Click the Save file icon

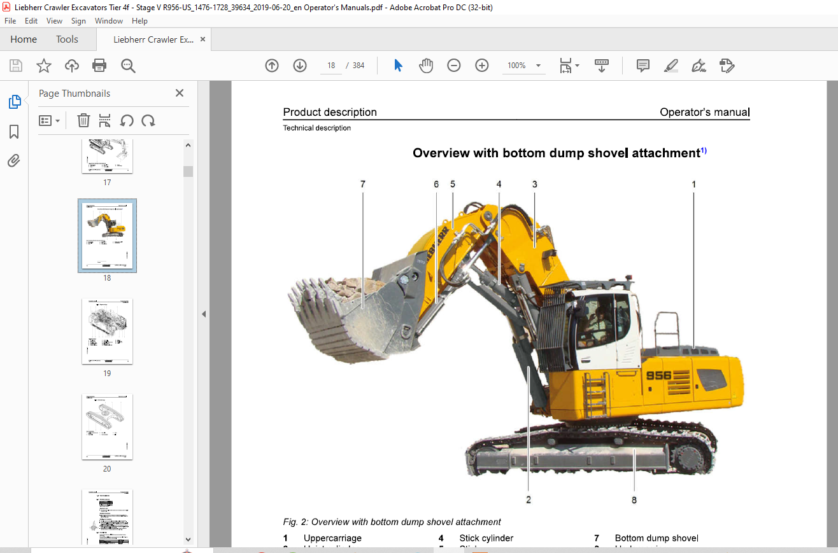16,66
